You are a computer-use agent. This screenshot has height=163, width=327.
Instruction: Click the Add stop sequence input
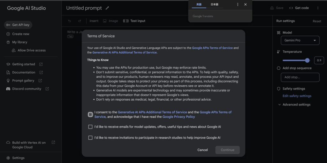[300, 77]
